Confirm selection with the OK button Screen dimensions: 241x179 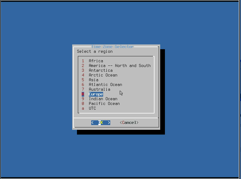pos(101,123)
